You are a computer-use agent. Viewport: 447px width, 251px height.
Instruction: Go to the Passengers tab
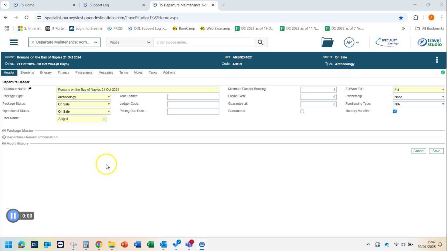tap(84, 73)
